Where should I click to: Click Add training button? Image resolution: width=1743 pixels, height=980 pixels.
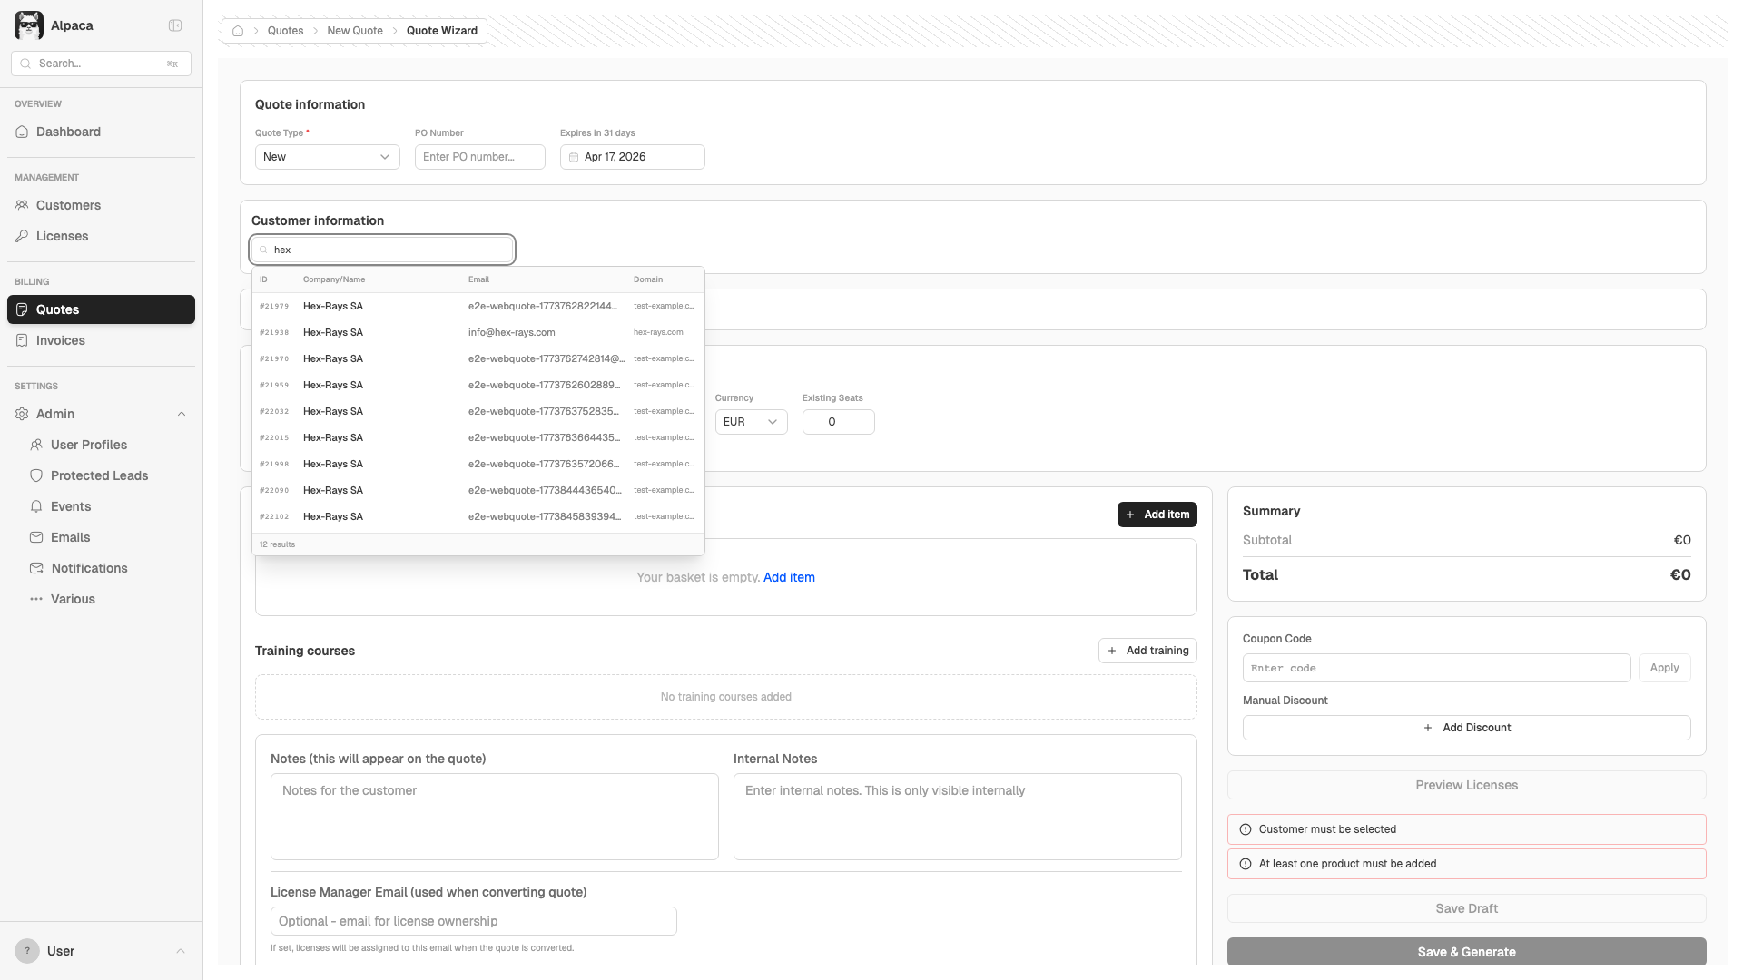1147,651
